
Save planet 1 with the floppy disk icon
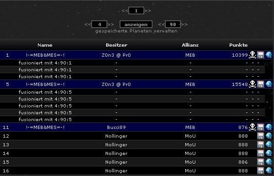[261, 55]
